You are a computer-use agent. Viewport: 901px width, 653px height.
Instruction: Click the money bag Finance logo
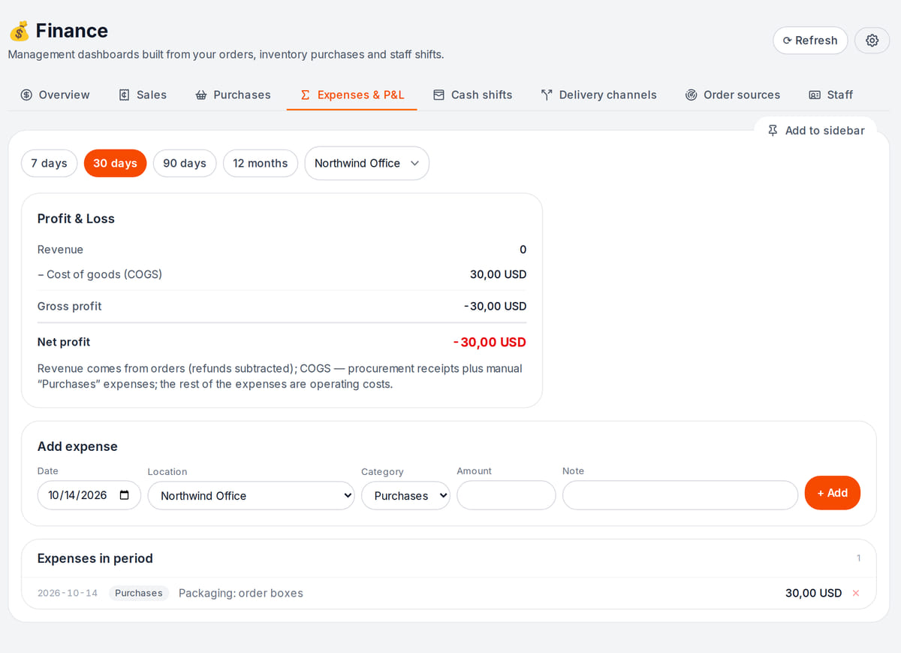point(20,31)
